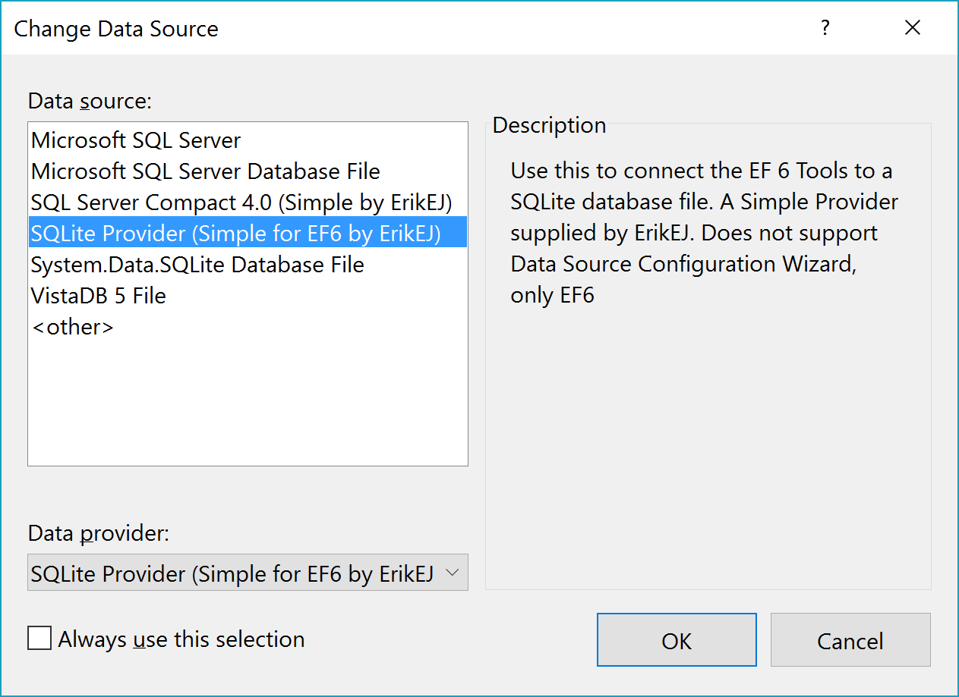959x697 pixels.
Task: Cancel the data source change
Action: 850,640
